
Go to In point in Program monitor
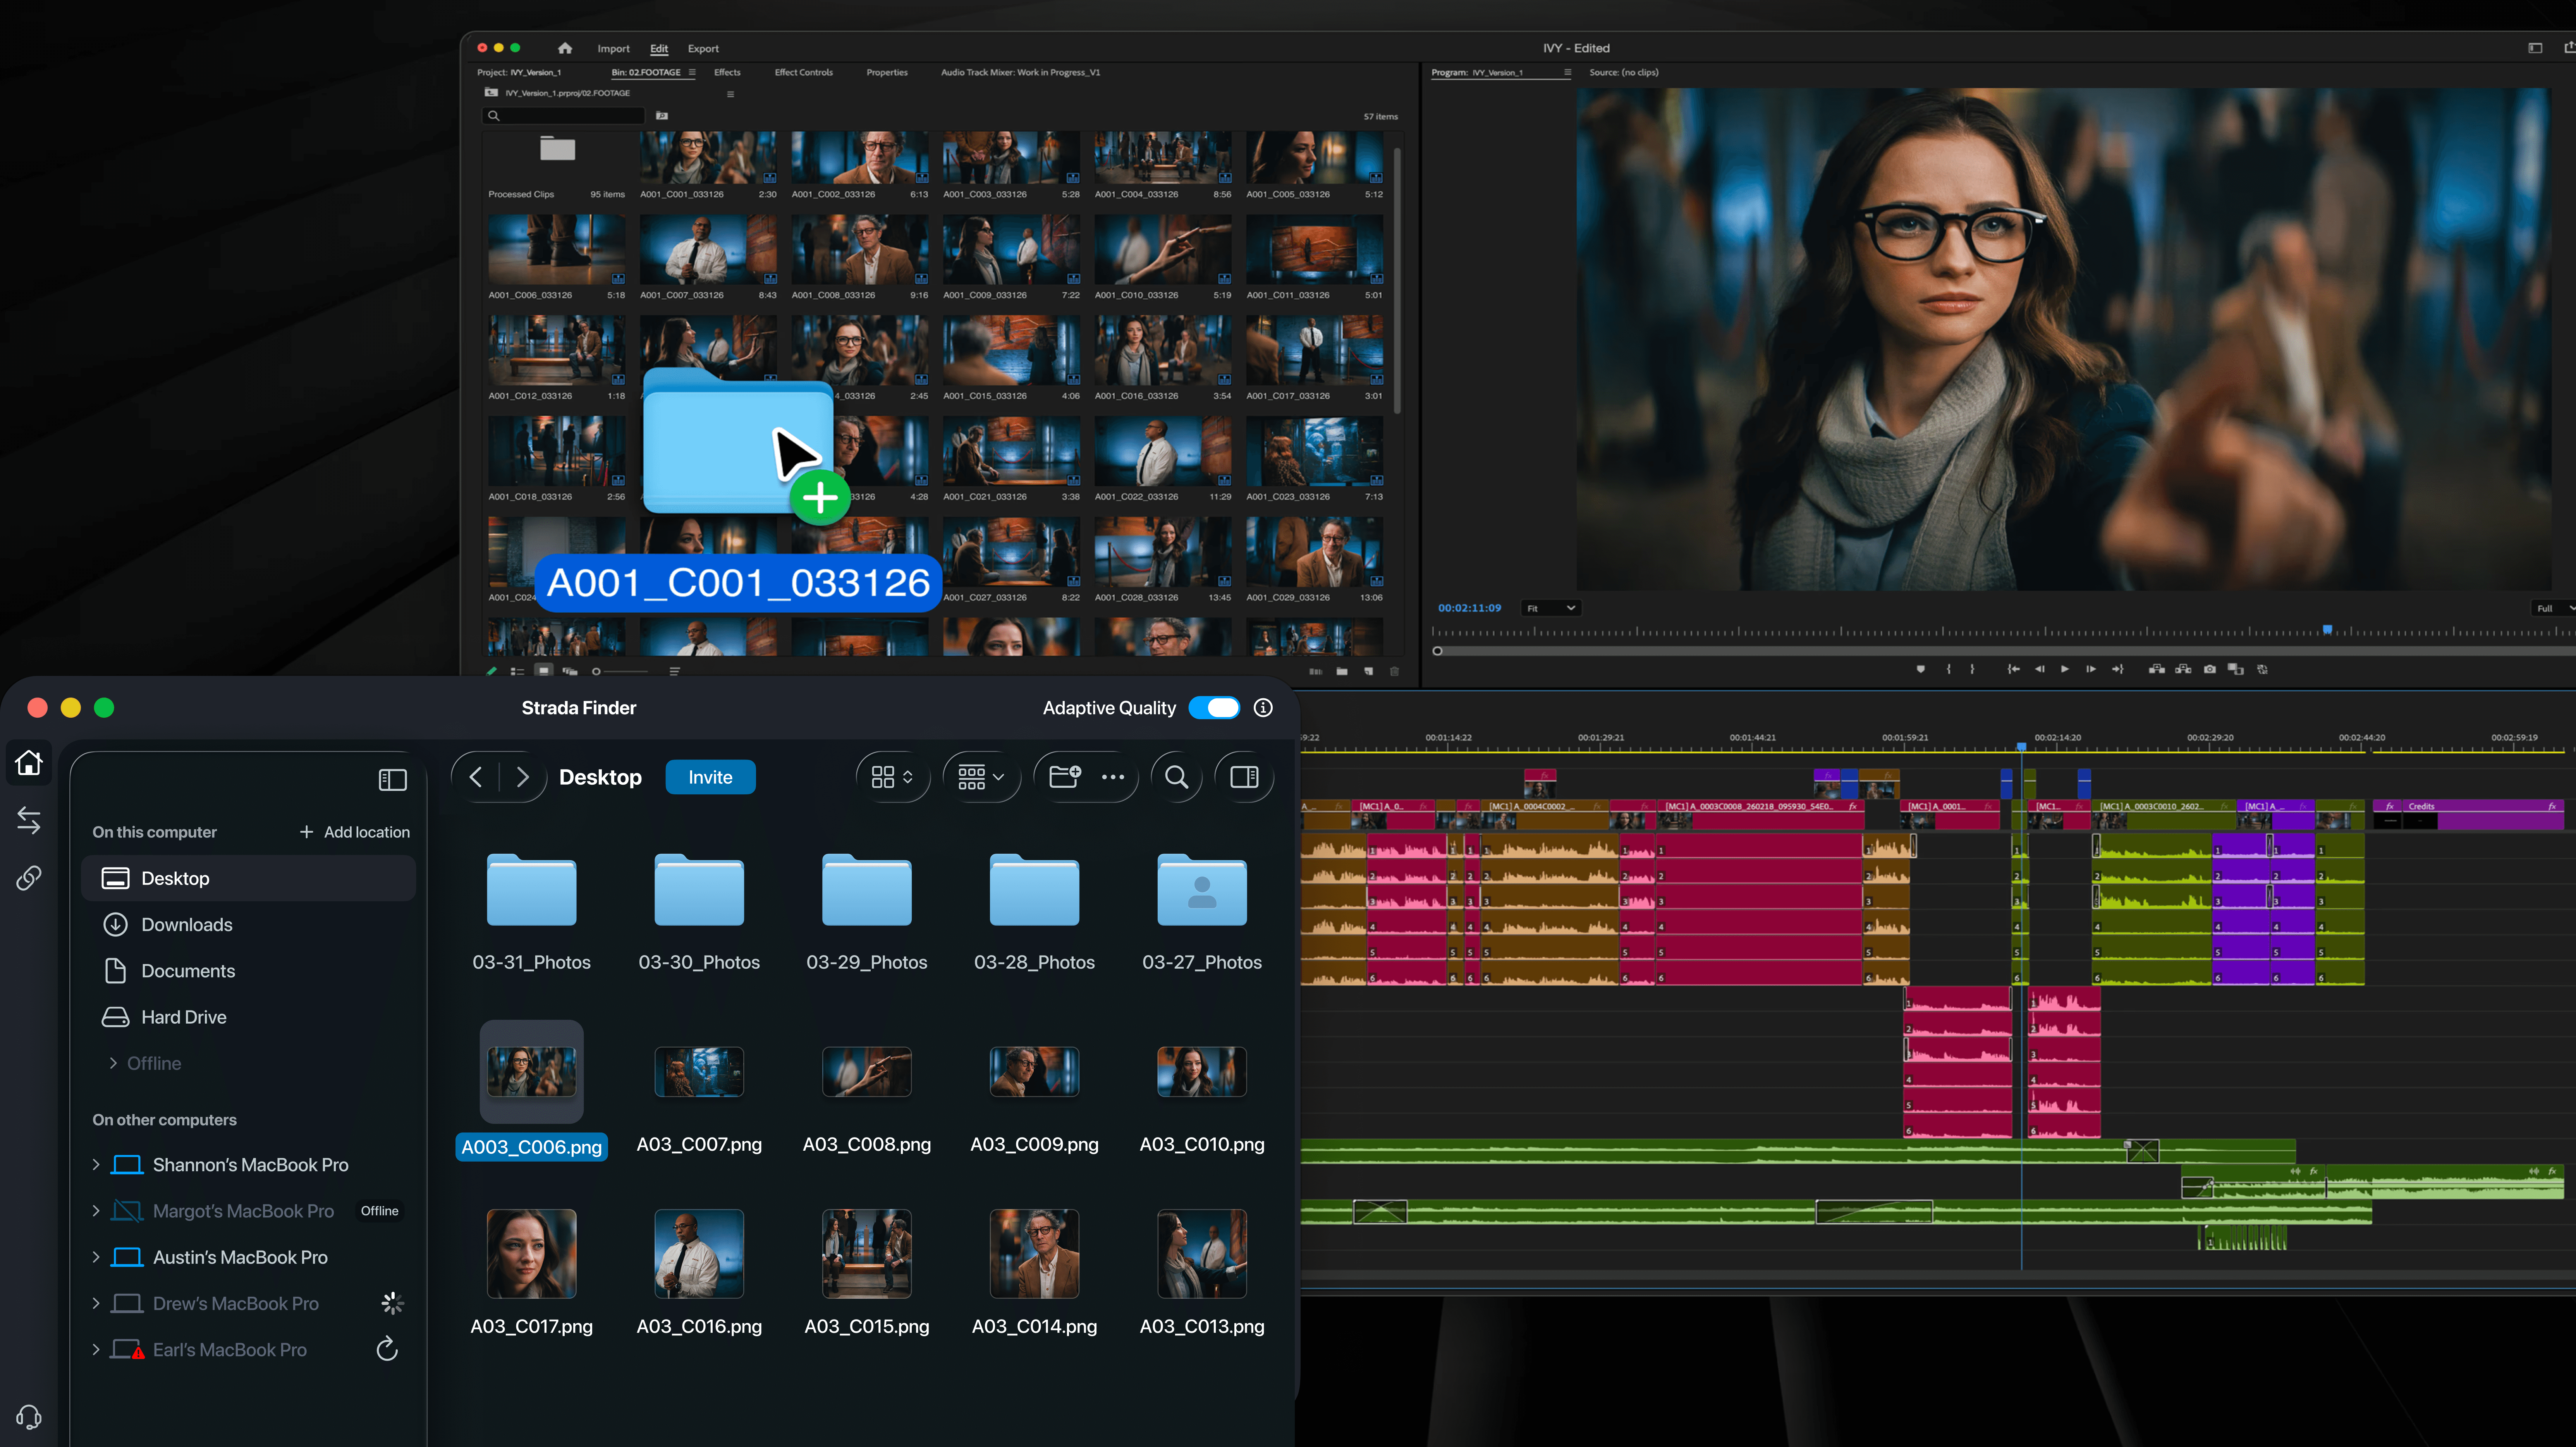tap(2014, 669)
